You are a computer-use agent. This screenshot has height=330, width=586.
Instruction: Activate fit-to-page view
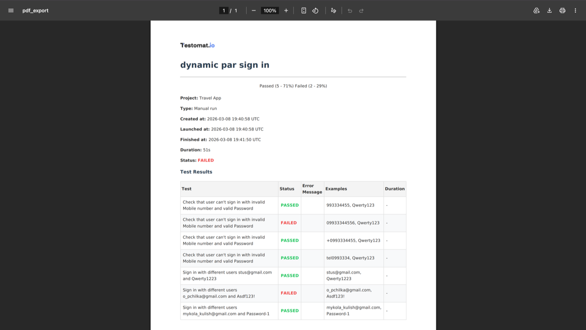coord(304,10)
